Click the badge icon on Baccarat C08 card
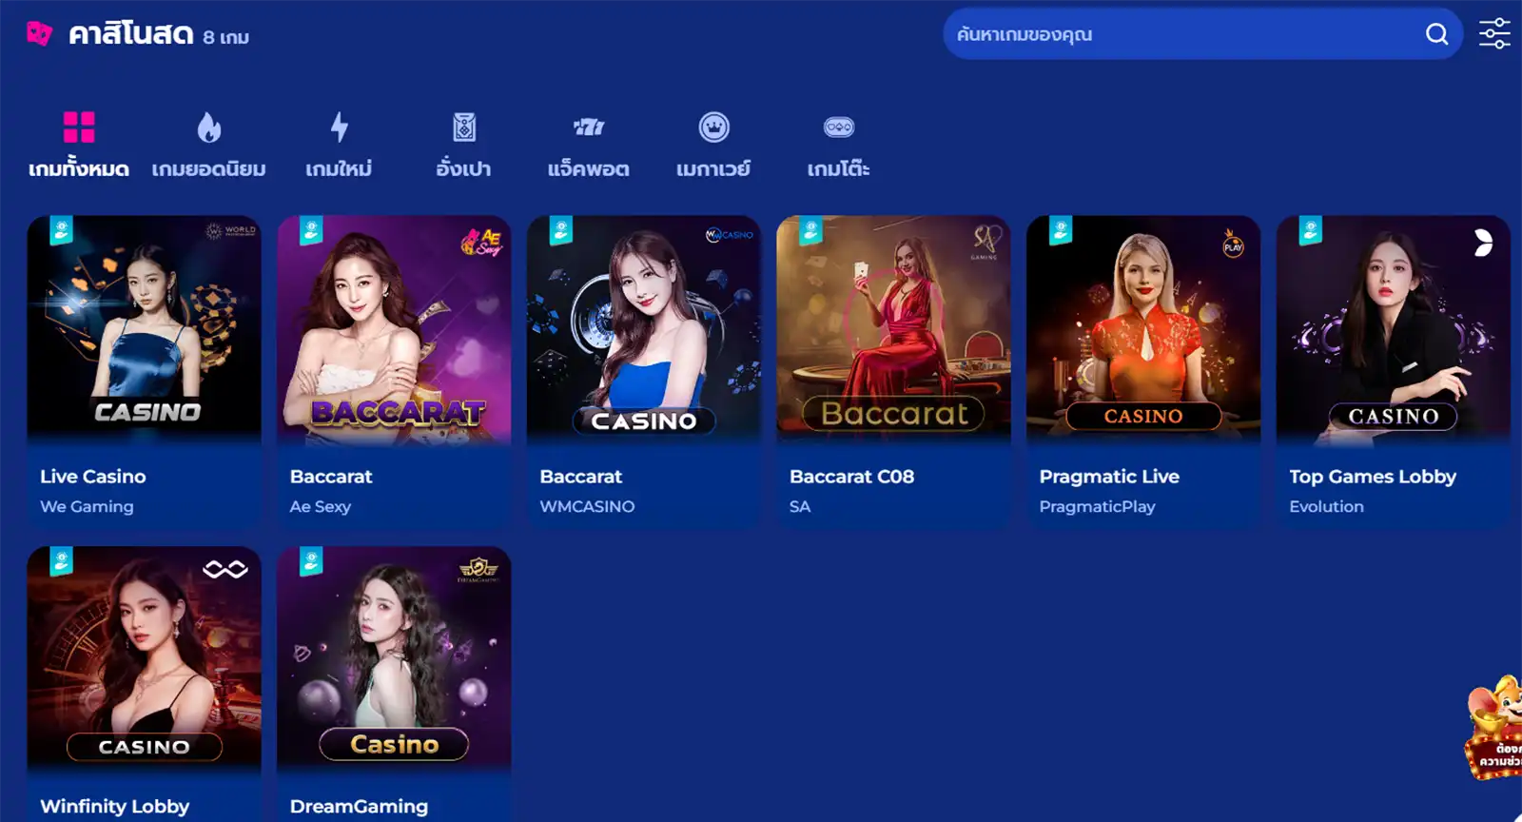The image size is (1522, 822). (x=810, y=230)
